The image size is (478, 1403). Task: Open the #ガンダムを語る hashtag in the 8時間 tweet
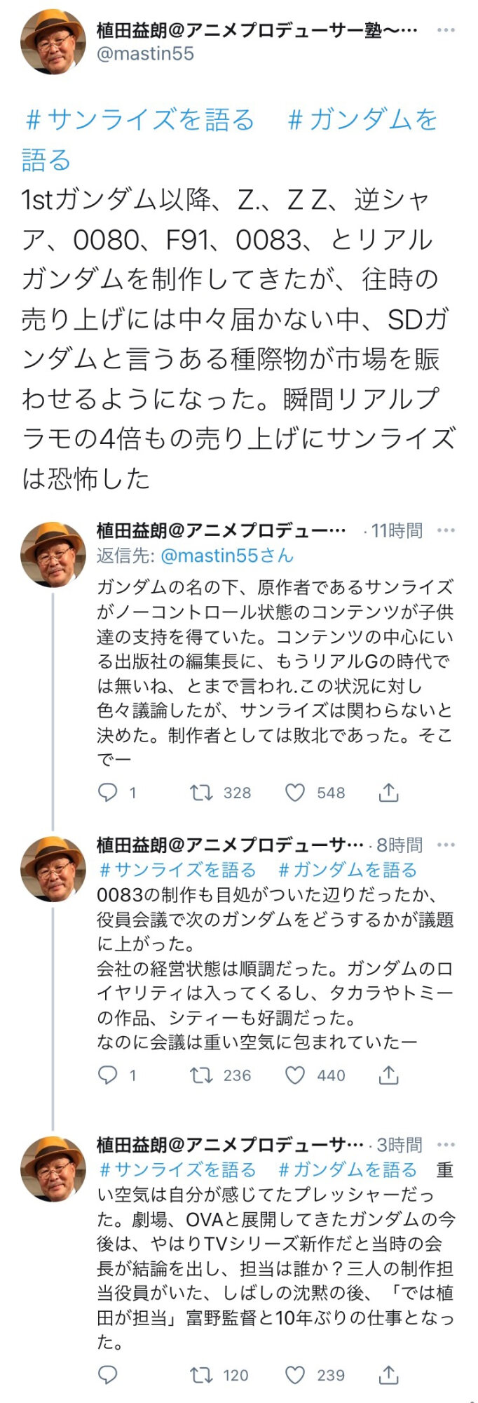pyautogui.click(x=348, y=870)
